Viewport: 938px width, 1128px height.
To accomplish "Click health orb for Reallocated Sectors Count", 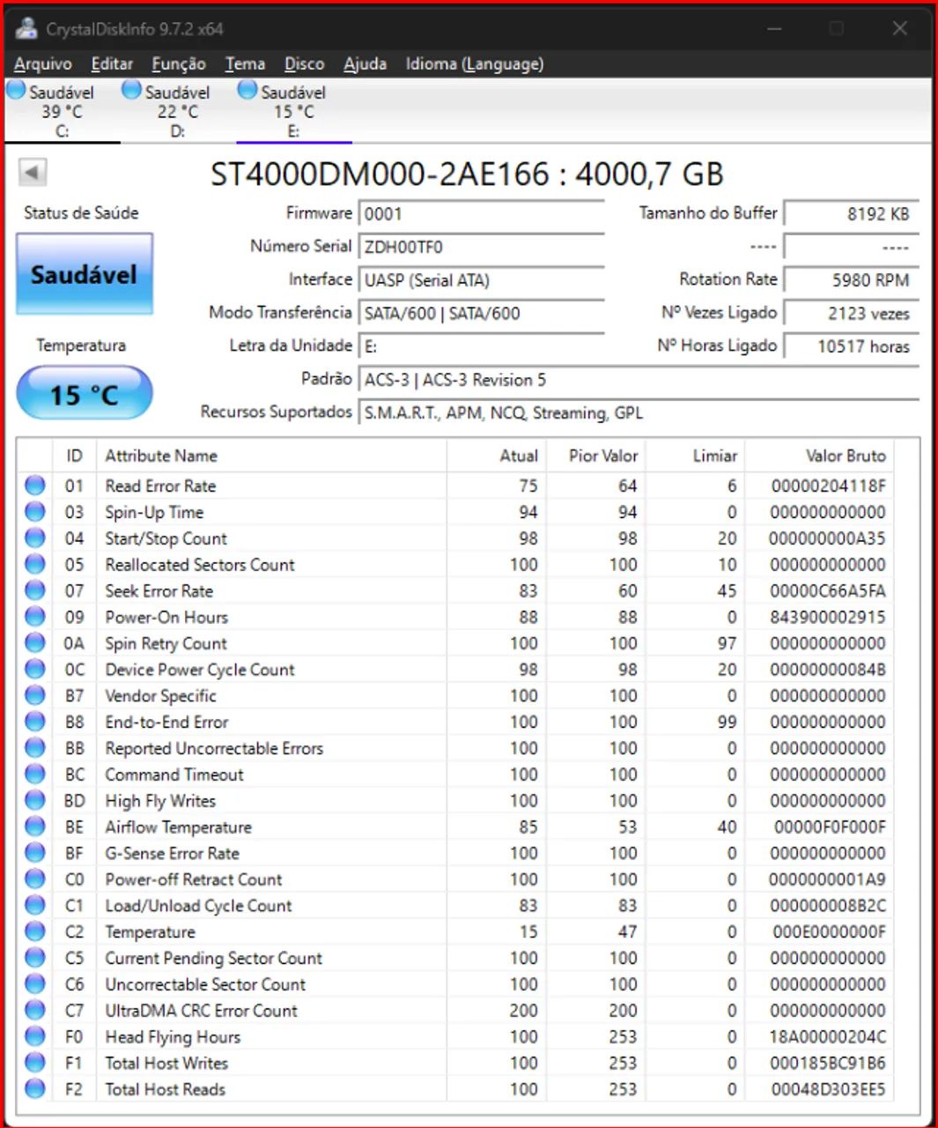I will pos(34,564).
